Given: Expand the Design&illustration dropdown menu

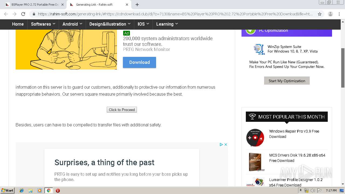Looking at the screenshot, I should pos(110,24).
